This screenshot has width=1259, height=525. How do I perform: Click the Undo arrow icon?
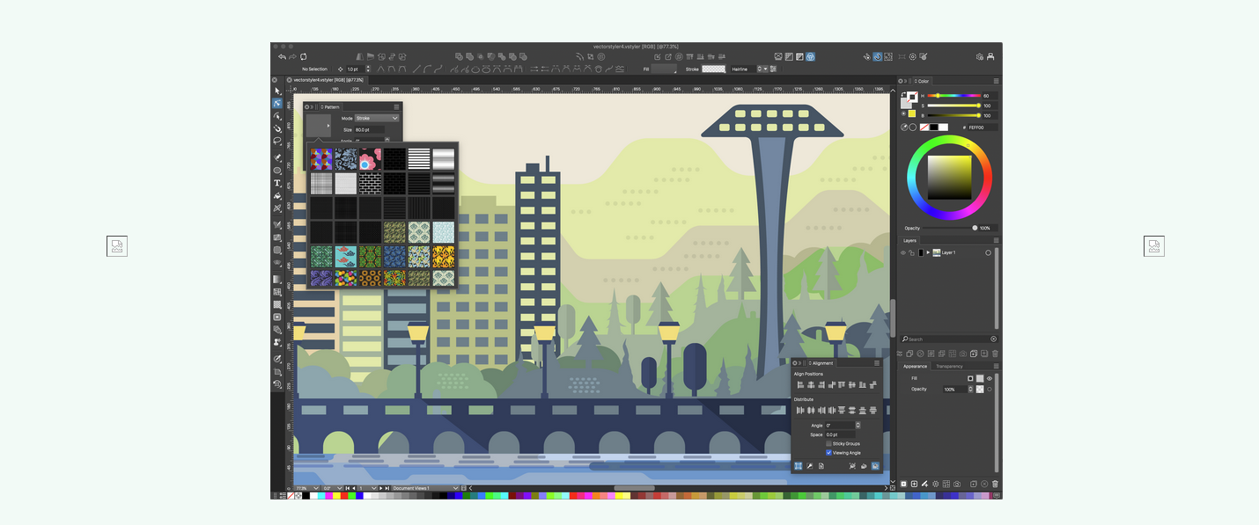[x=282, y=56]
